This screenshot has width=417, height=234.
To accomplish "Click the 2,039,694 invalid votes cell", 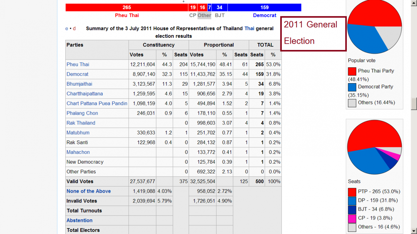I will [x=142, y=201].
